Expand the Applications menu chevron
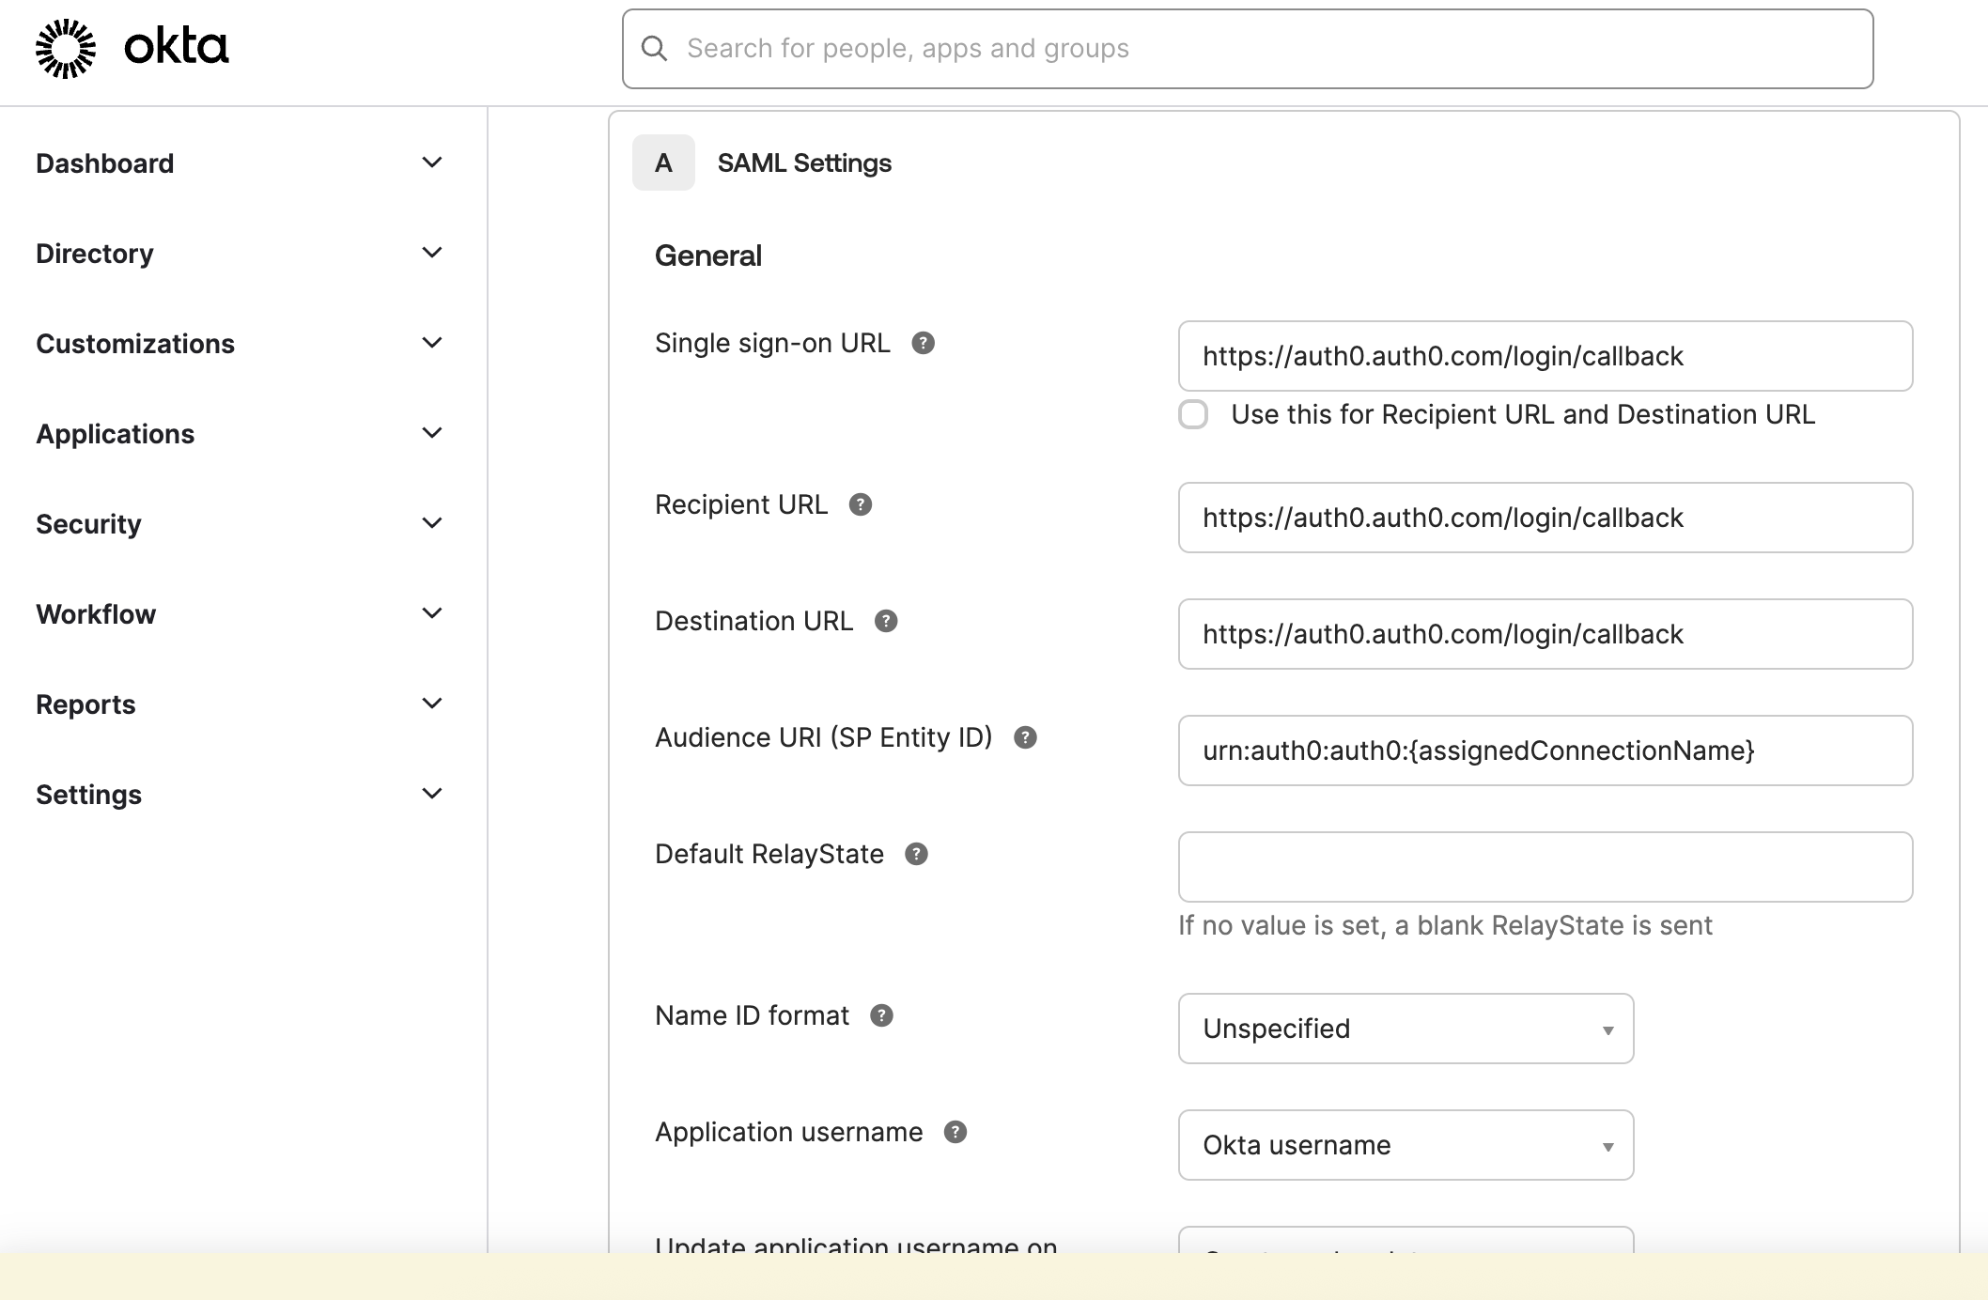 click(x=432, y=433)
